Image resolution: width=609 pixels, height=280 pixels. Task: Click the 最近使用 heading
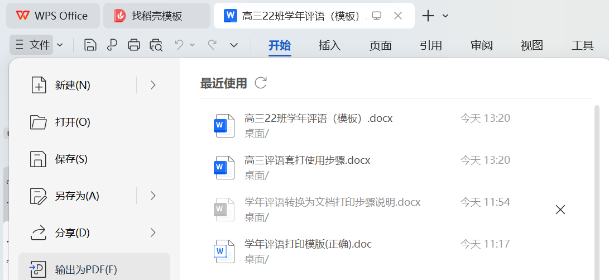pyautogui.click(x=224, y=83)
